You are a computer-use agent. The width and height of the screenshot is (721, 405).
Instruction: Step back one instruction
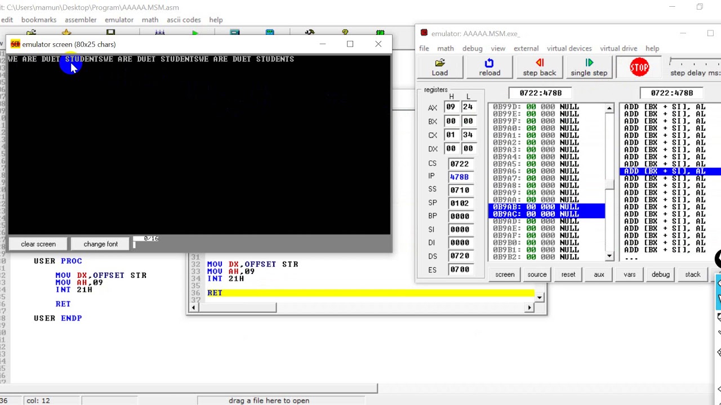pos(540,67)
